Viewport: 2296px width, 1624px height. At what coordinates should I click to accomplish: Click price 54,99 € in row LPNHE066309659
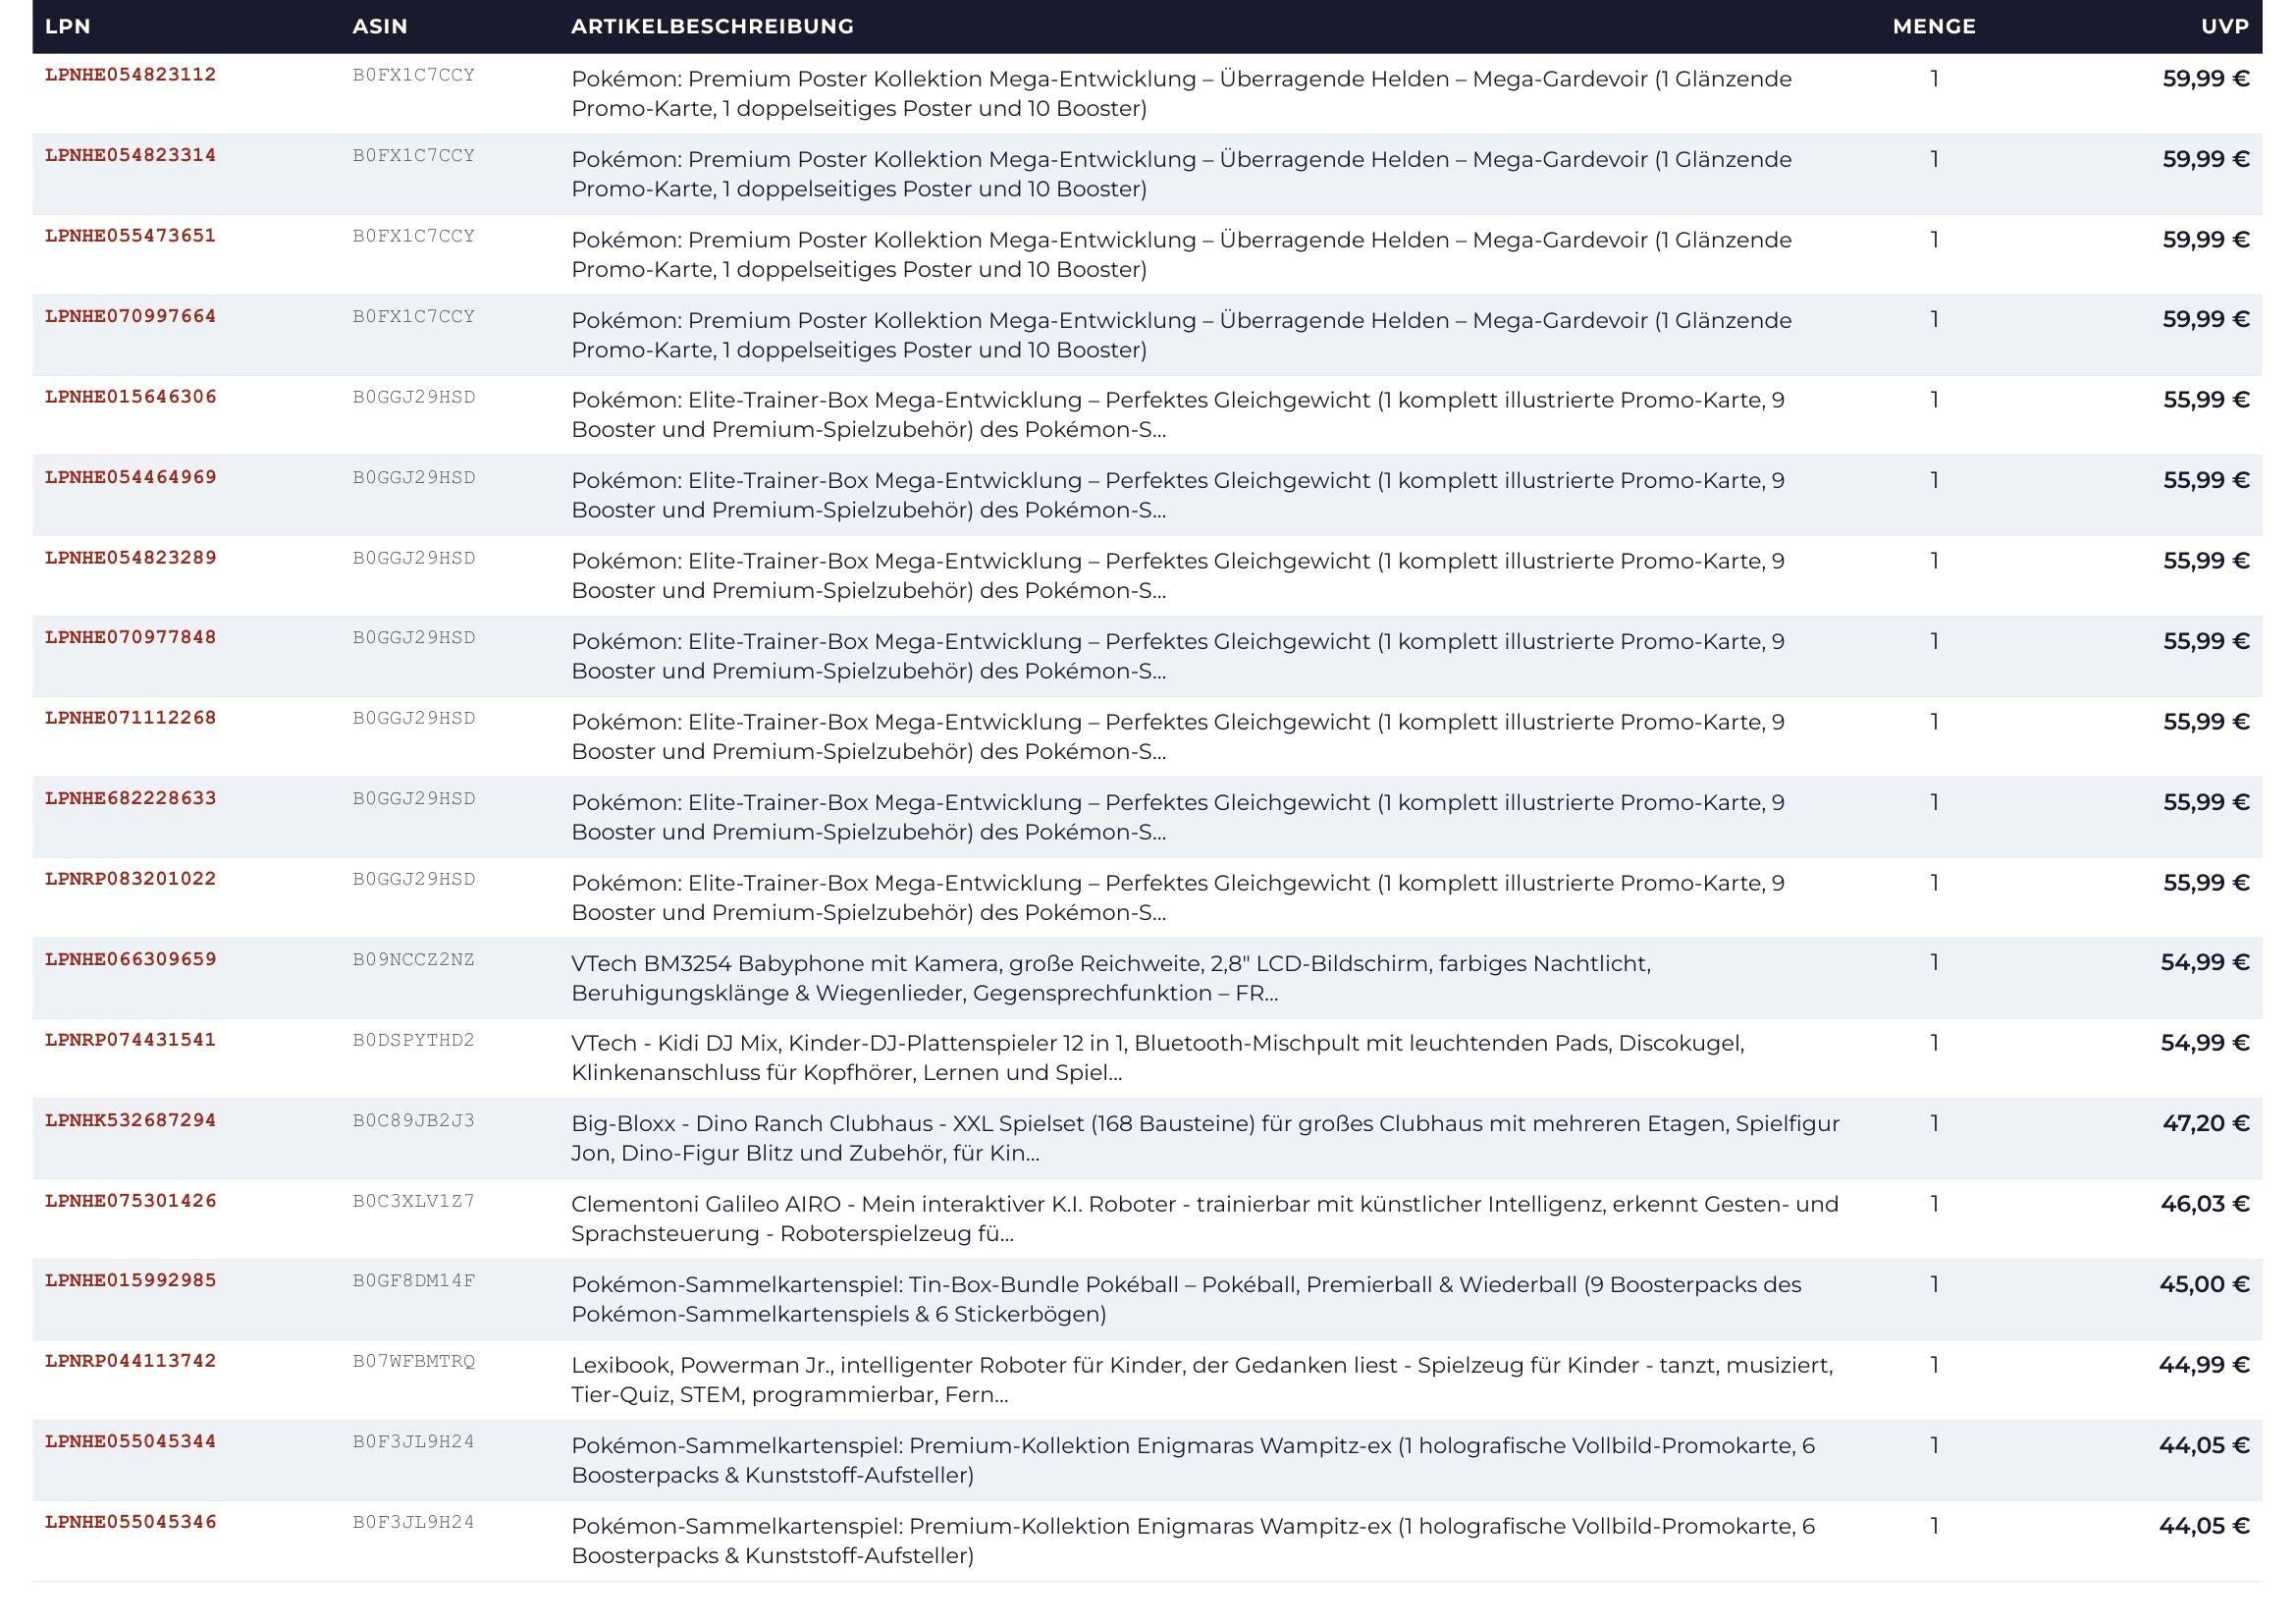coord(2205,963)
